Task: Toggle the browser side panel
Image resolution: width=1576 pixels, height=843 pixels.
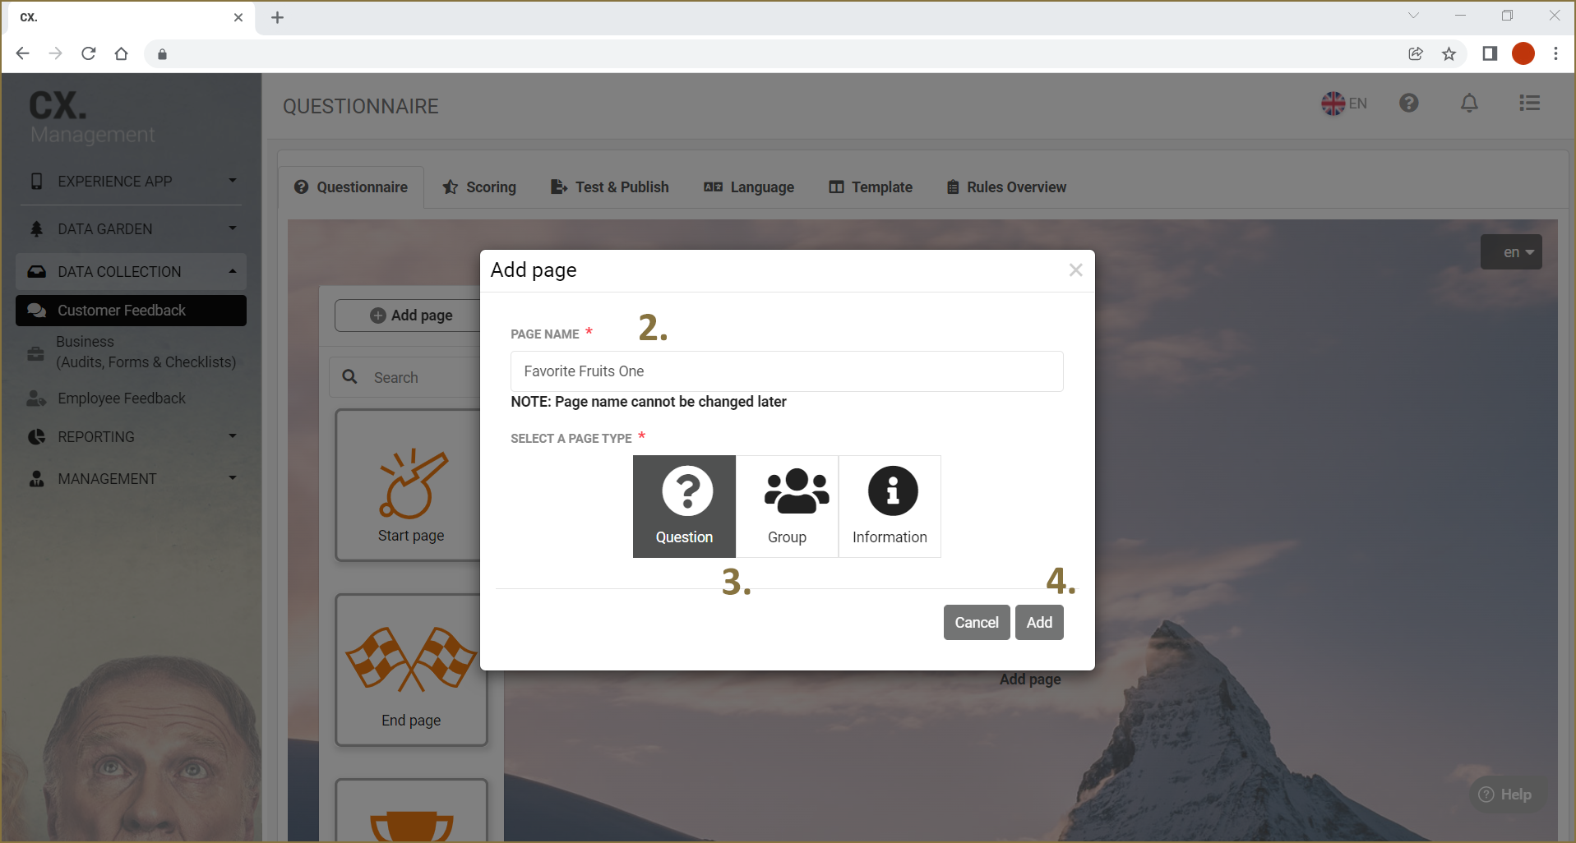Action: (x=1490, y=53)
